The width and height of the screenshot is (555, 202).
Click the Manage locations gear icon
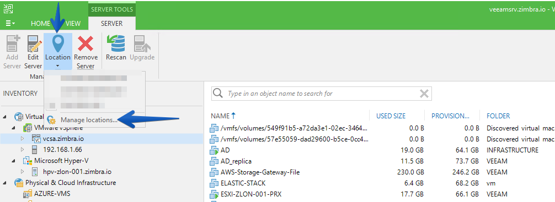pyautogui.click(x=52, y=120)
